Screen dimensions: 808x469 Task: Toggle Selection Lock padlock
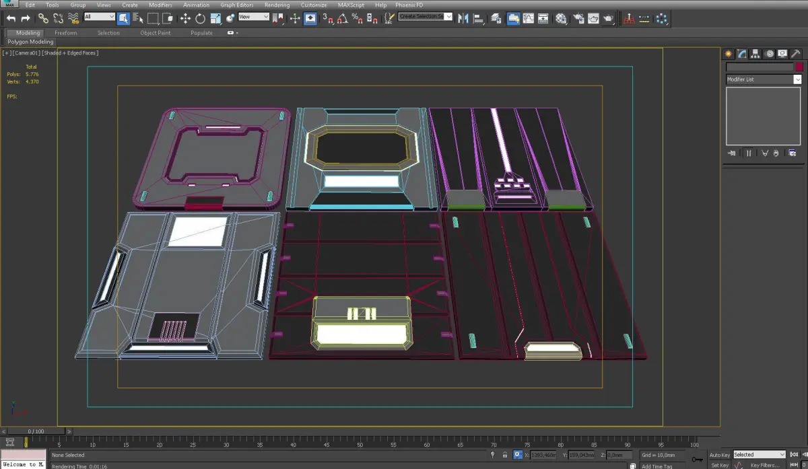click(504, 455)
